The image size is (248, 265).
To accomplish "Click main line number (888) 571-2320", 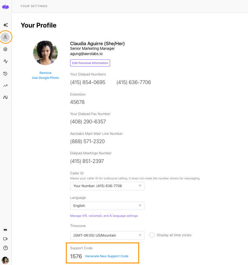I will 88,141.
